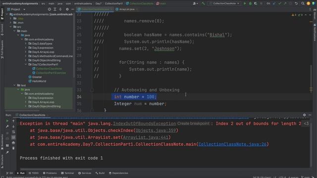317x178 pixels.
Task: Click Down the stack trace arrow
Action: click(13, 127)
